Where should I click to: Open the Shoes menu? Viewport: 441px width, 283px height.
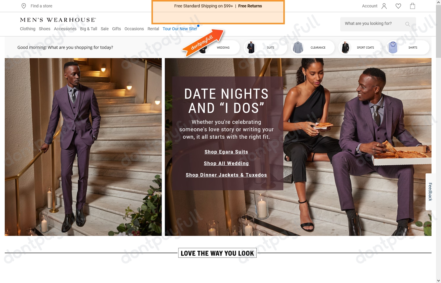coord(44,29)
